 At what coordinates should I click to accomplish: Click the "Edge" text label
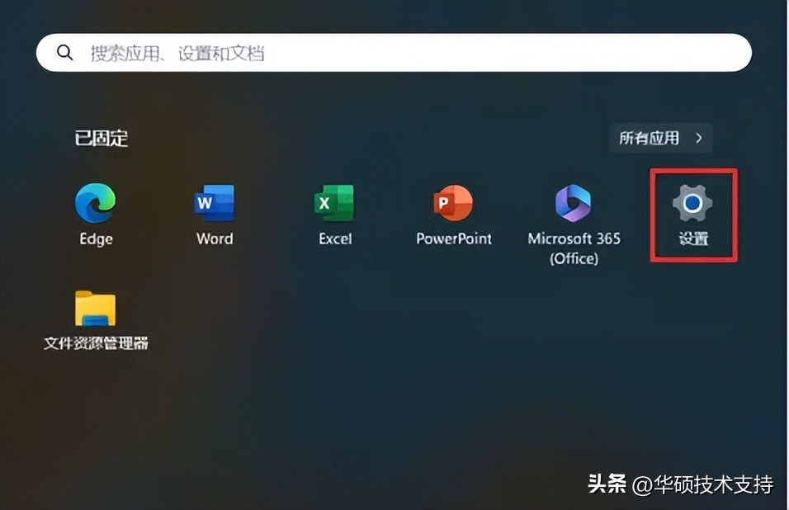96,239
